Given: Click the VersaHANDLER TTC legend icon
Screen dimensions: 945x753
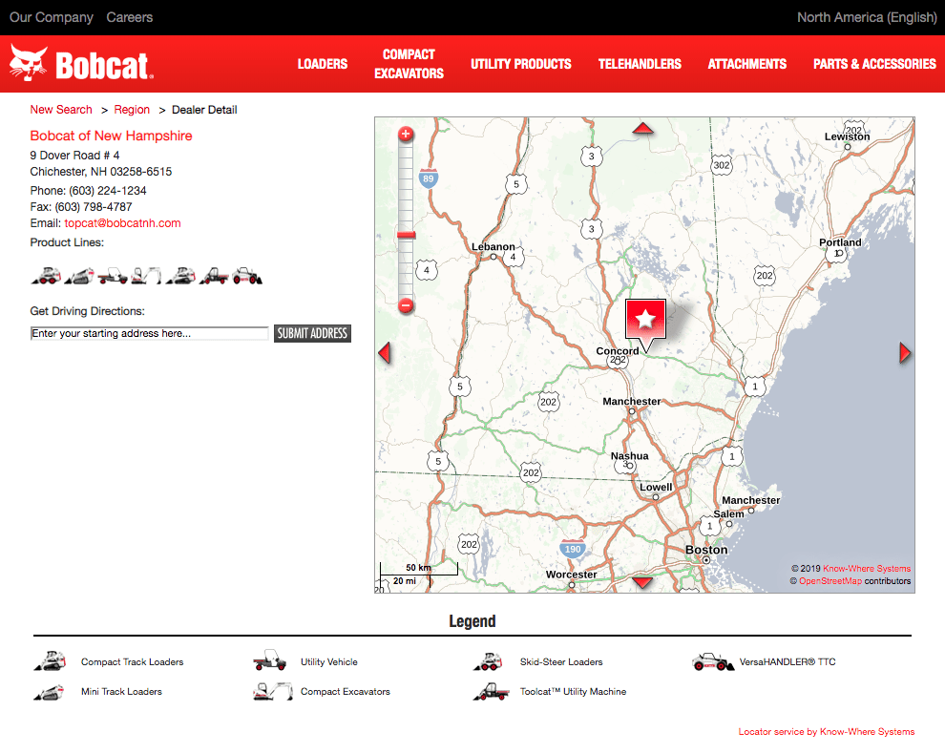Looking at the screenshot, I should (x=713, y=662).
